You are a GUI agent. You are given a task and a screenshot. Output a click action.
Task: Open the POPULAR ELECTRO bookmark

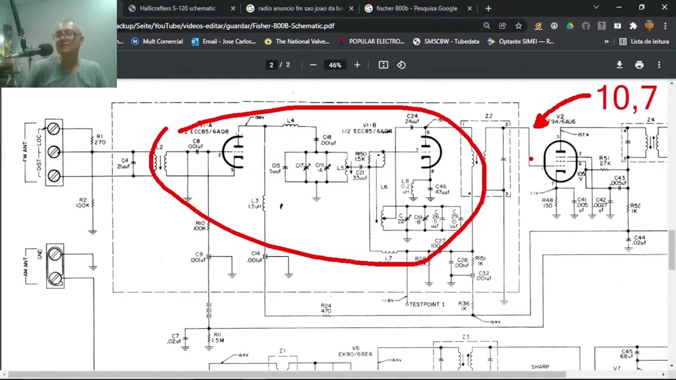click(371, 42)
